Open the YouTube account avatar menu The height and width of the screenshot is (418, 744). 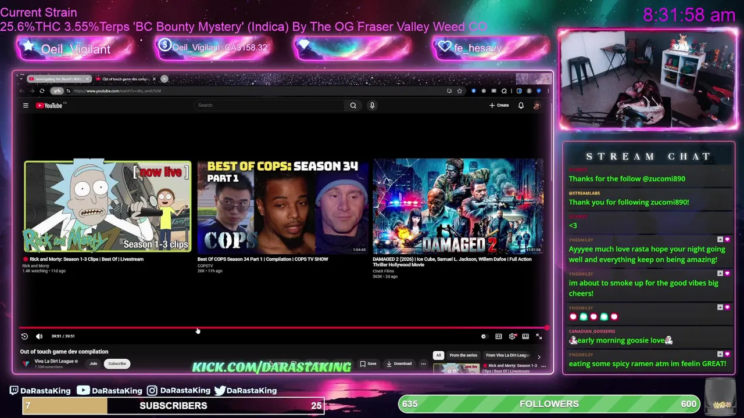(x=536, y=105)
